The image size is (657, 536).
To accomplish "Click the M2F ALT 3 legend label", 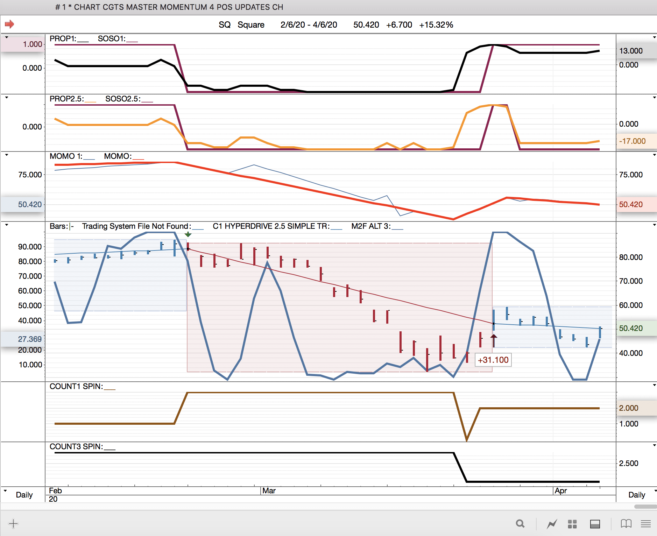I will coord(370,226).
